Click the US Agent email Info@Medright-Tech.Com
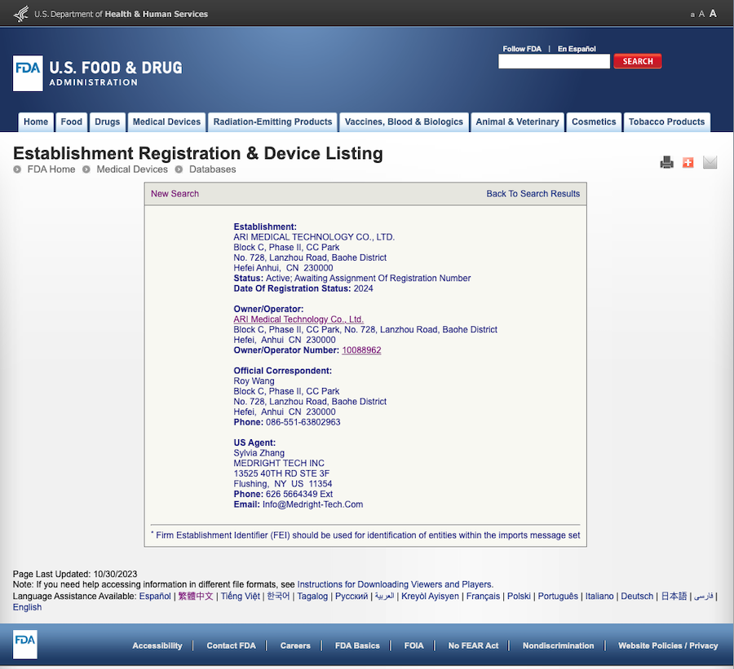 (x=312, y=504)
